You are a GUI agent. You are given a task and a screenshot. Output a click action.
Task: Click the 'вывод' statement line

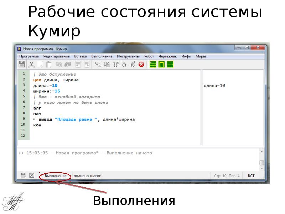tap(84, 119)
